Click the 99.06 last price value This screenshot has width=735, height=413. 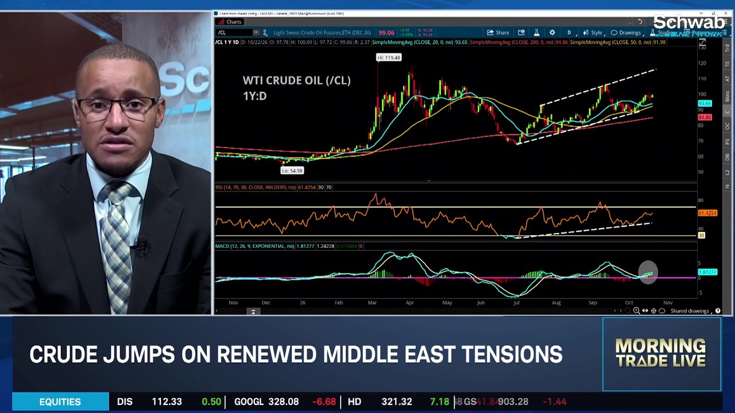pos(386,33)
